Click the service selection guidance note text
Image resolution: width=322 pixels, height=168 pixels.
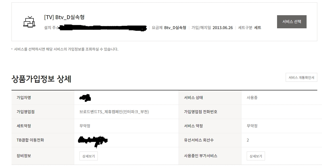66,49
